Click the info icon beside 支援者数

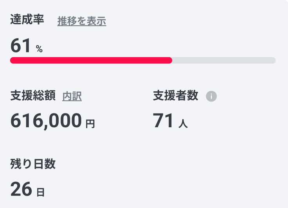point(211,96)
